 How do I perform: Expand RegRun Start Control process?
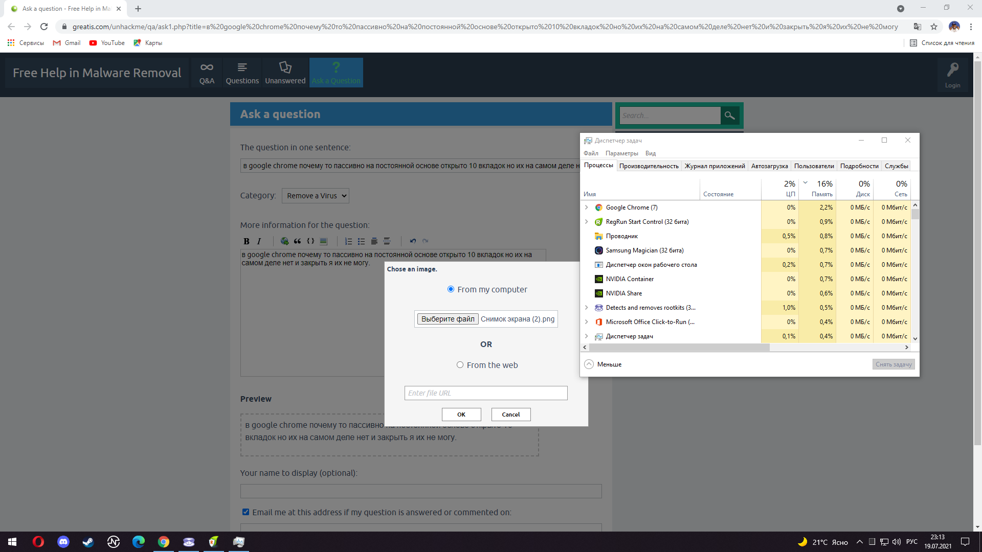click(x=587, y=222)
